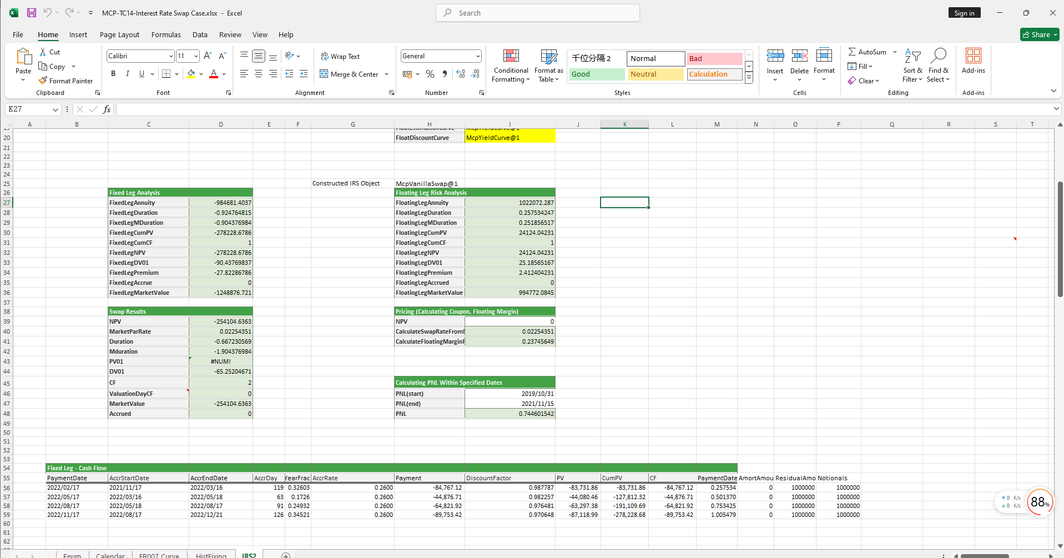1064x558 pixels.
Task: Decrease font size with smaller A icon
Action: [x=222, y=56]
